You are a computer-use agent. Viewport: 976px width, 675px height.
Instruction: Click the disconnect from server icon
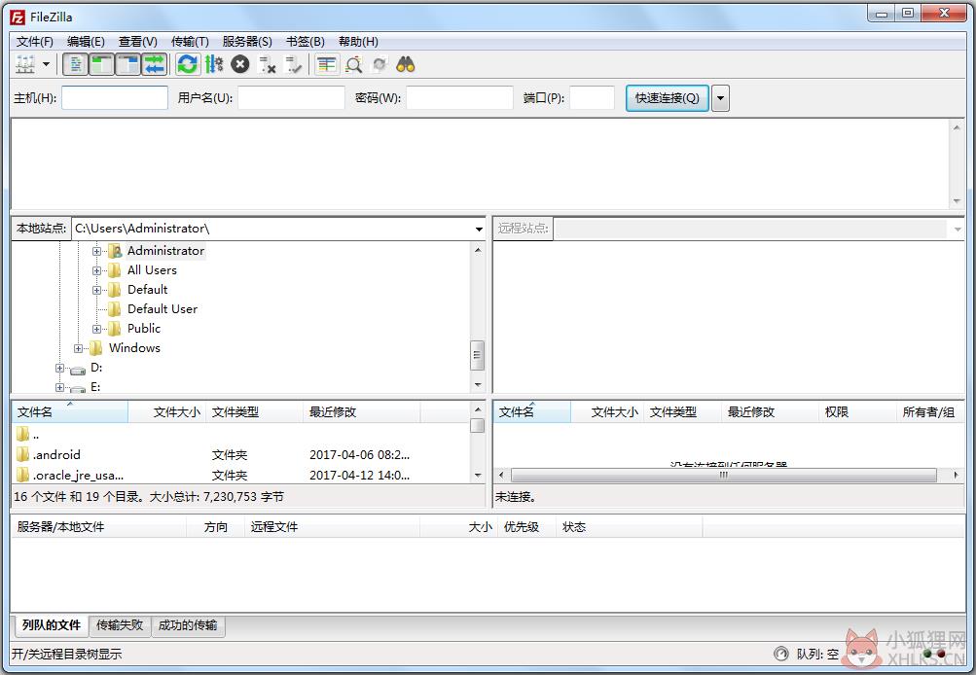pyautogui.click(x=267, y=64)
